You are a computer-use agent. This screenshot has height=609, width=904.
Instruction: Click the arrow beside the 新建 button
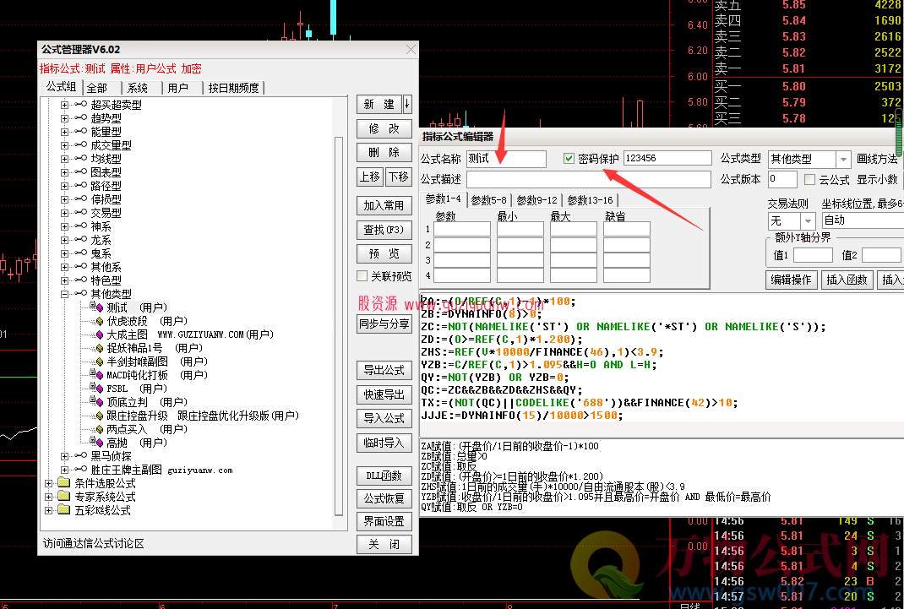[407, 104]
